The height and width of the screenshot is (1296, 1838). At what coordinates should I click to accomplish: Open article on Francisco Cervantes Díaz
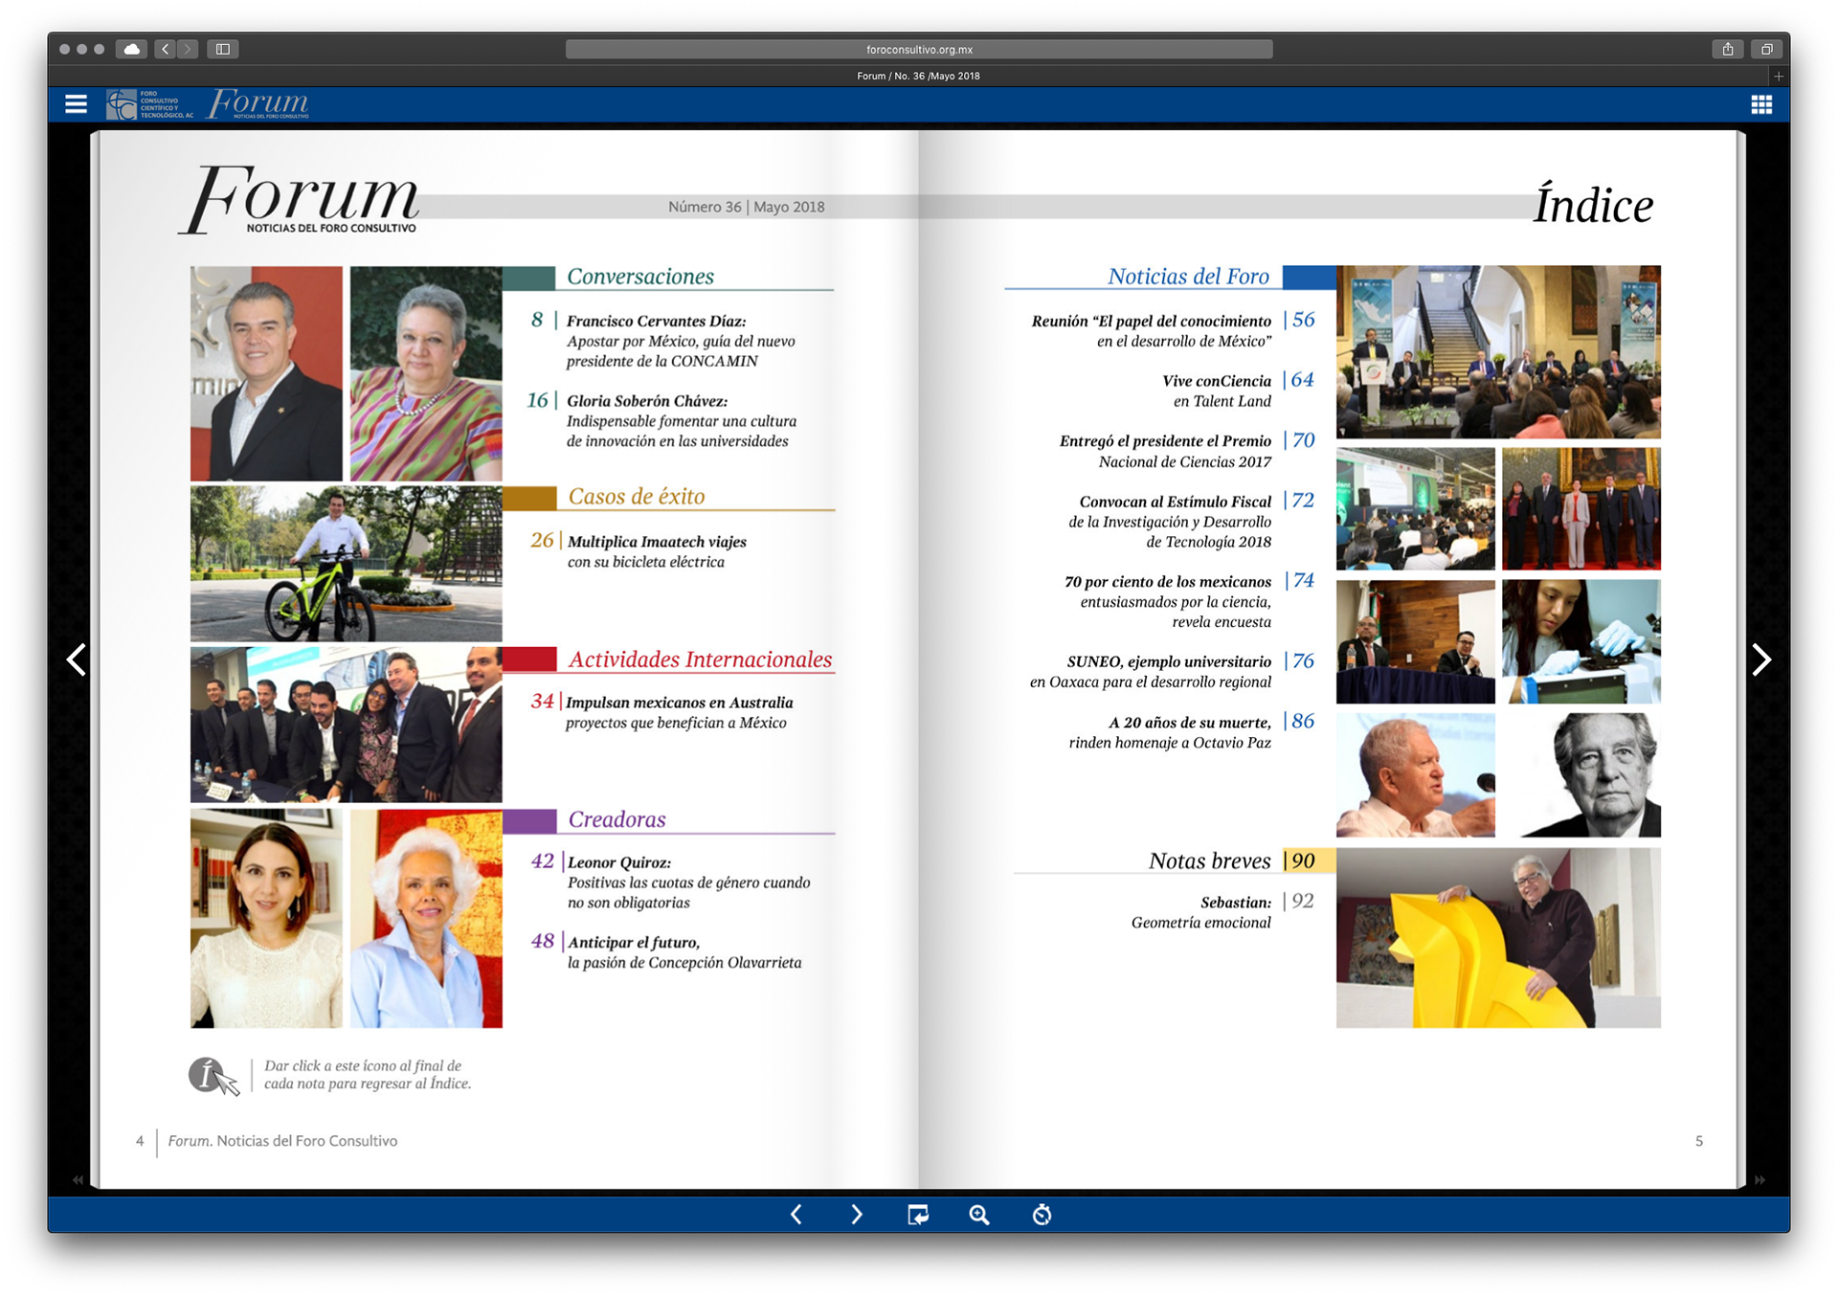656,322
